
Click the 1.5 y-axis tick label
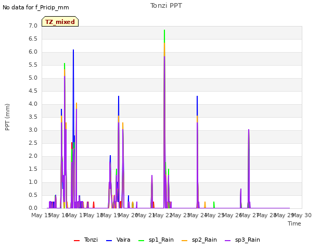[x=33, y=169]
